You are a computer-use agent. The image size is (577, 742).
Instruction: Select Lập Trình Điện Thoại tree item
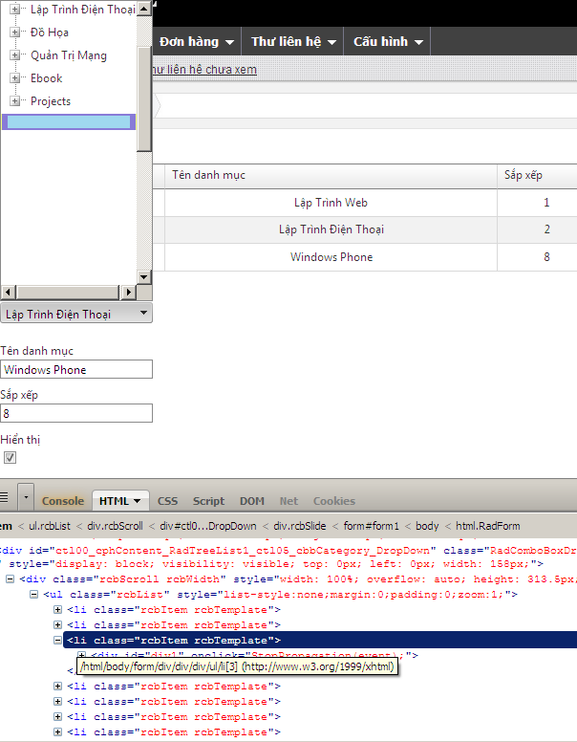coord(82,10)
